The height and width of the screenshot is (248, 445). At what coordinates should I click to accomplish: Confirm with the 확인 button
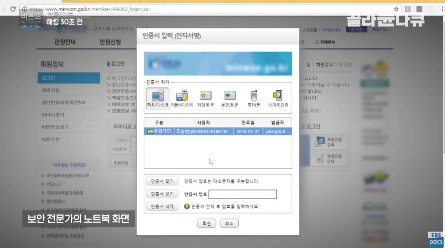[x=207, y=223]
